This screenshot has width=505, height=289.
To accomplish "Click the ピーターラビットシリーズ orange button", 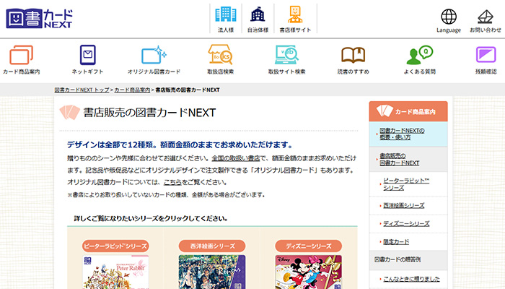I will tap(115, 246).
